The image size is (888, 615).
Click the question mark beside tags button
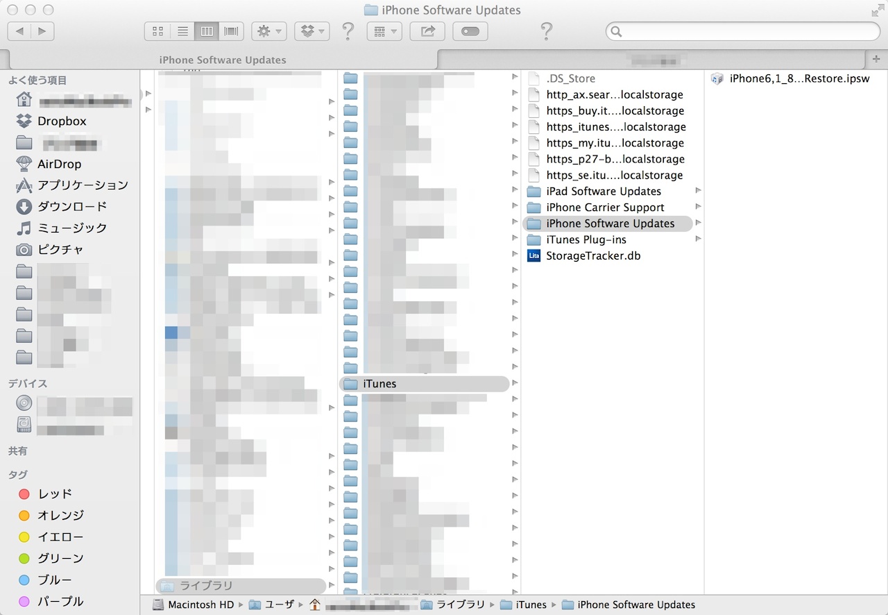point(547,31)
